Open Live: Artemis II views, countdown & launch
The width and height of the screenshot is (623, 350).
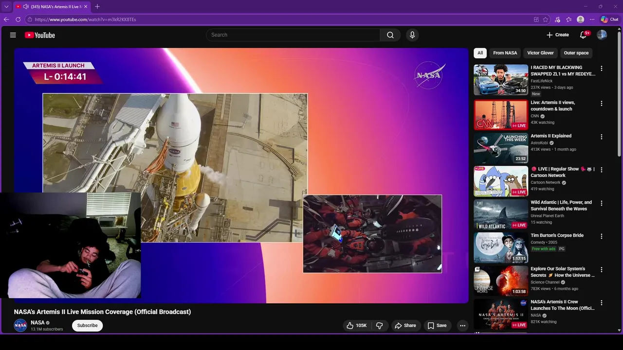pos(552,106)
